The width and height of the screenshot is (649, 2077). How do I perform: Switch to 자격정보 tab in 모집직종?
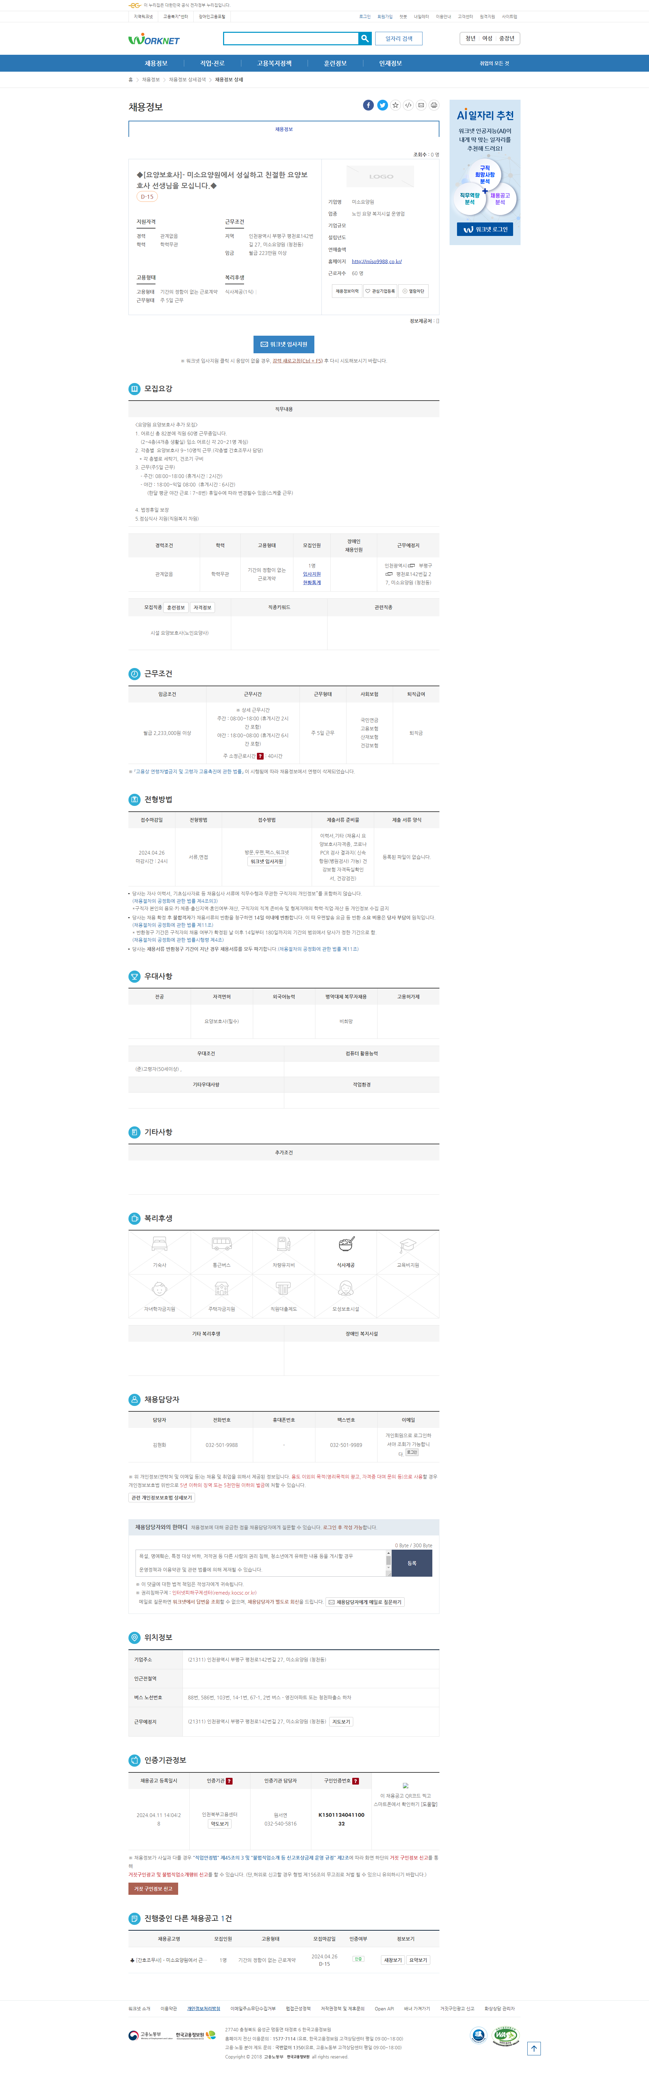point(202,607)
